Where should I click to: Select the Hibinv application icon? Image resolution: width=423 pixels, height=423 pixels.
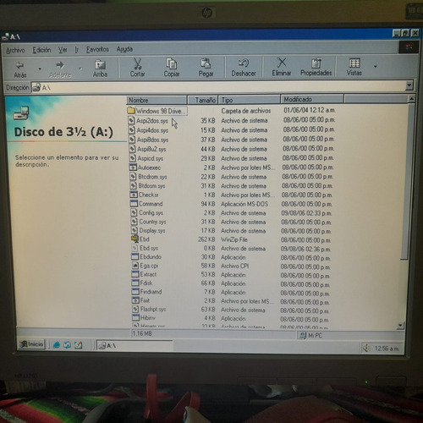tap(136, 318)
